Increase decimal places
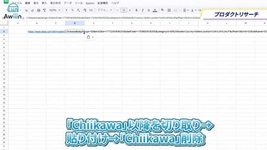This screenshot has height=150, width=267. (85, 10)
